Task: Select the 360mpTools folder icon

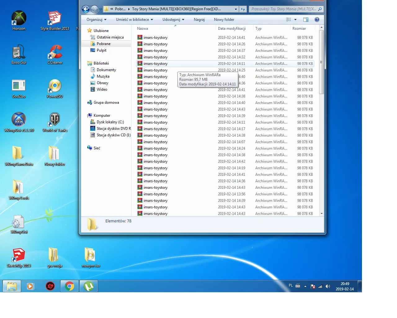Action: 19,190
